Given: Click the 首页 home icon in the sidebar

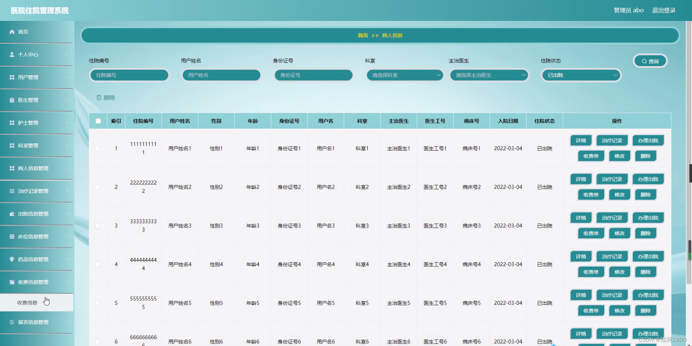Looking at the screenshot, I should point(11,32).
